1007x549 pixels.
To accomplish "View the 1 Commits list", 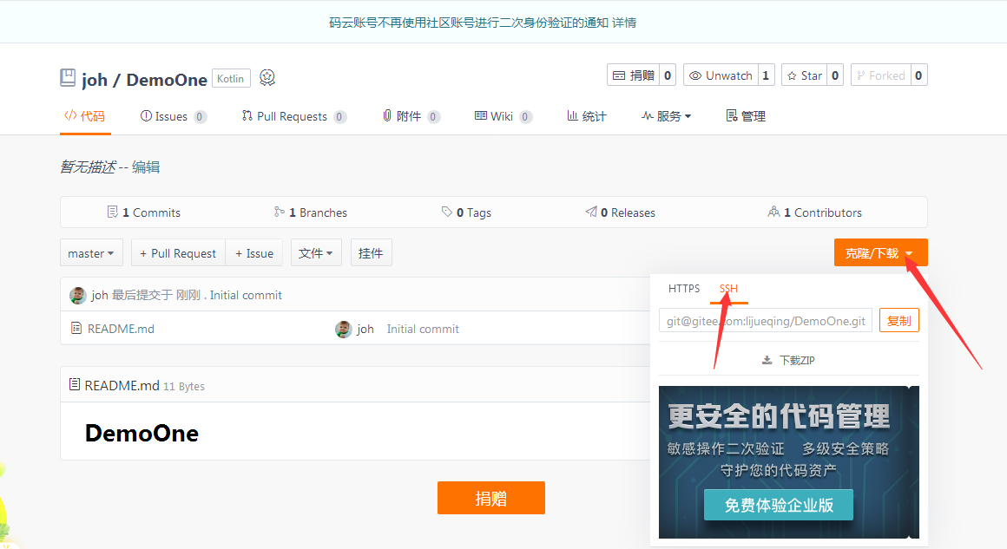I will 144,212.
